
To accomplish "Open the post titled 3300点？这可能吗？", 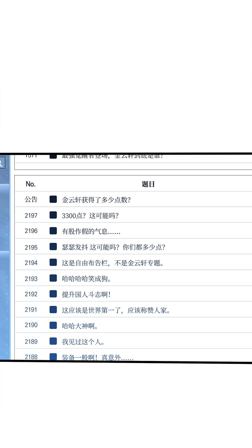I will click(x=90, y=216).
